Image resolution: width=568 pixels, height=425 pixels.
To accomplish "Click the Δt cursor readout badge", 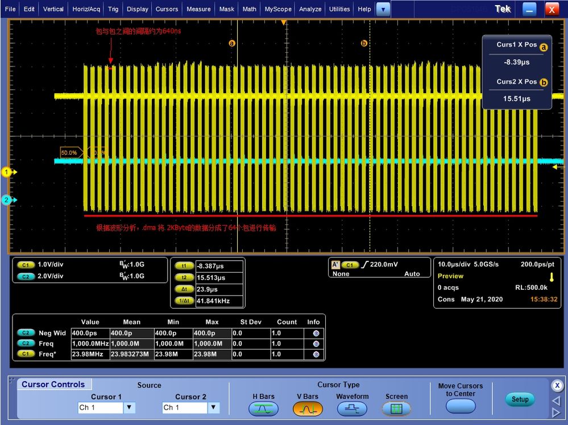I will 184,289.
